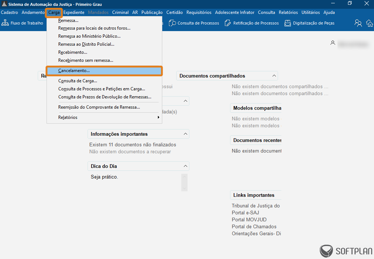This screenshot has height=259, width=374.
Task: Open the Ajuda menu
Action: pyautogui.click(x=329, y=12)
